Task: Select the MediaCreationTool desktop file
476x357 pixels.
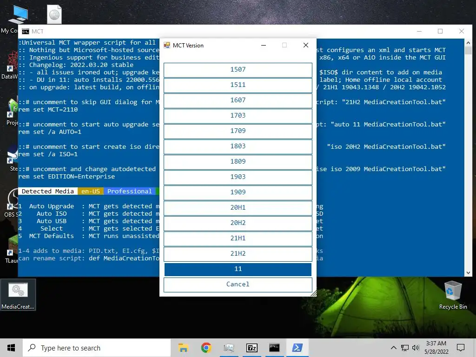Action: pos(18,295)
